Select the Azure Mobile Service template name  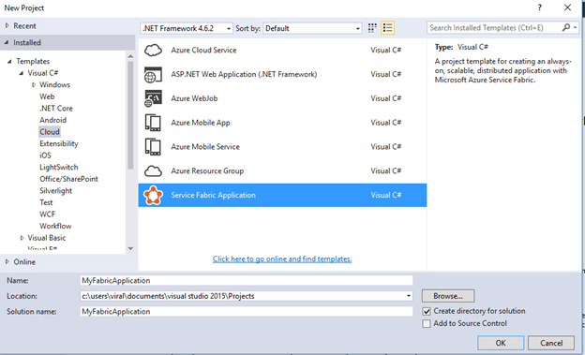click(x=204, y=147)
